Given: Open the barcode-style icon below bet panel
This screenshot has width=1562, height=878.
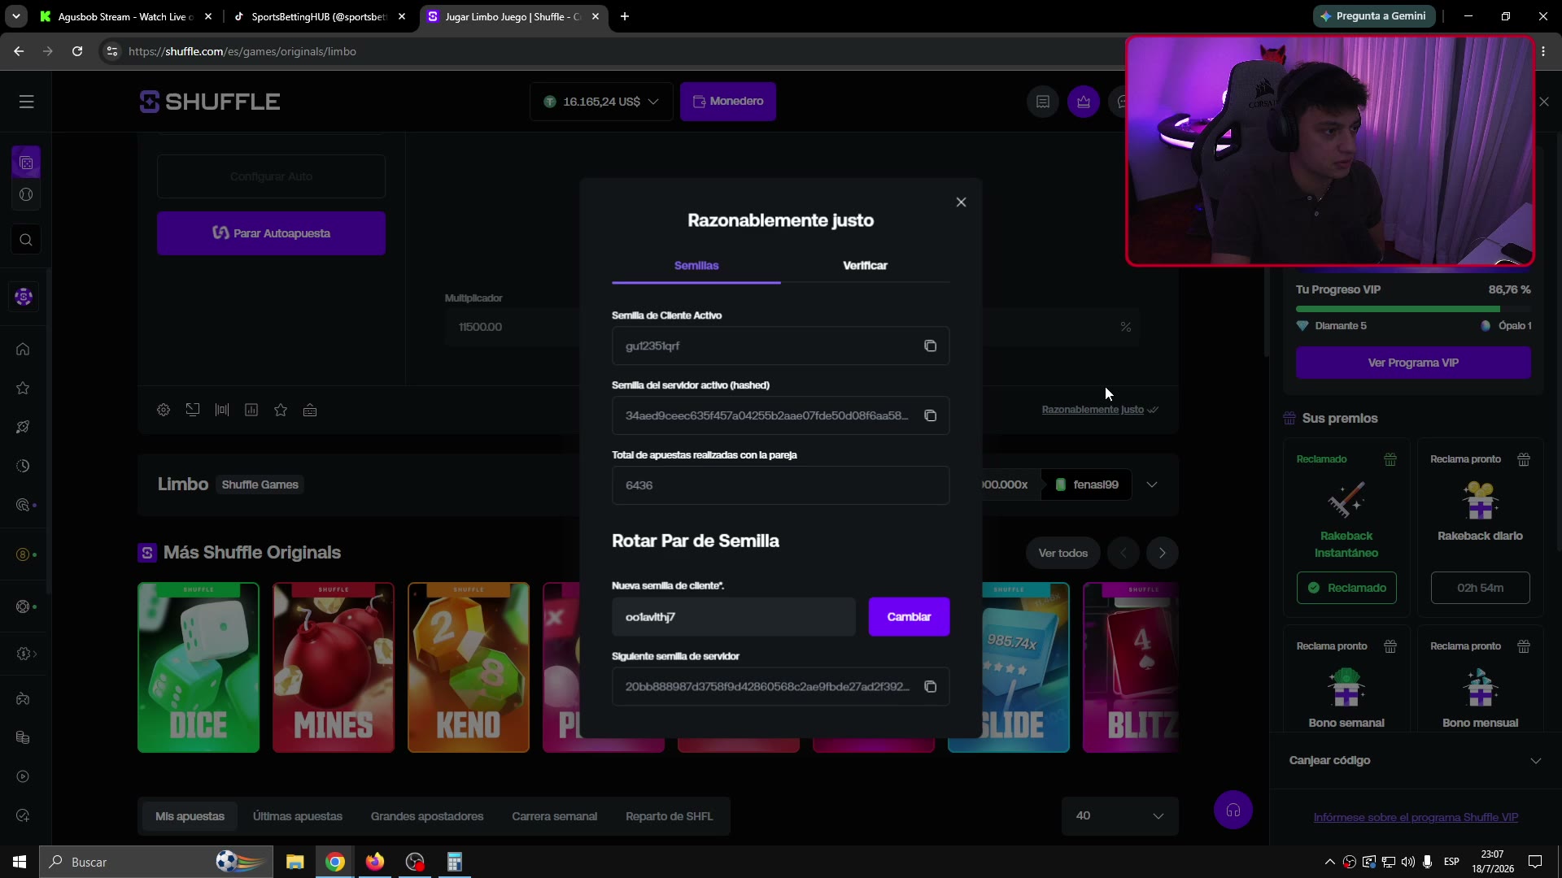Looking at the screenshot, I should coord(222,410).
